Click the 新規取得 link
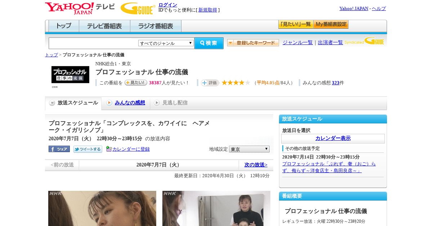Image resolution: width=432 pixels, height=226 pixels. coord(208,10)
